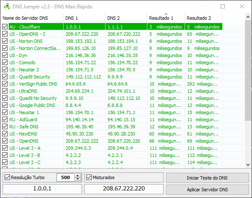Toggle the US - NextDNS checkbox
The image size is (252, 198).
(5, 134)
